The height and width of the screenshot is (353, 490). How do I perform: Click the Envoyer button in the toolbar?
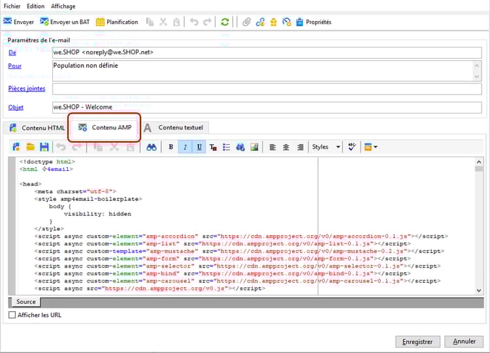pos(18,22)
